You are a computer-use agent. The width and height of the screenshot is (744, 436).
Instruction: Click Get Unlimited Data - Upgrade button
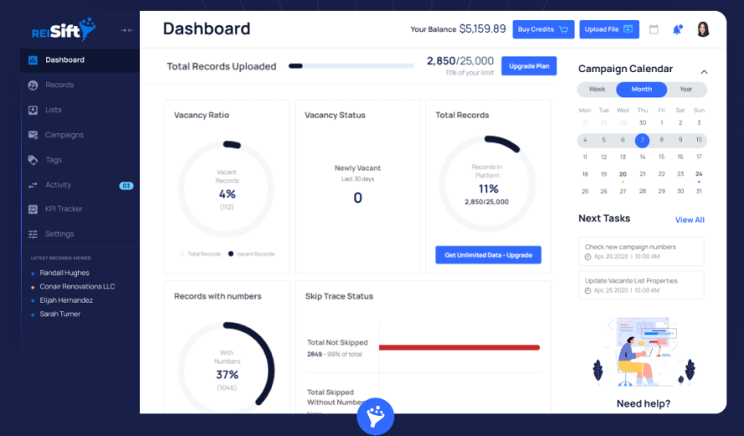[488, 255]
